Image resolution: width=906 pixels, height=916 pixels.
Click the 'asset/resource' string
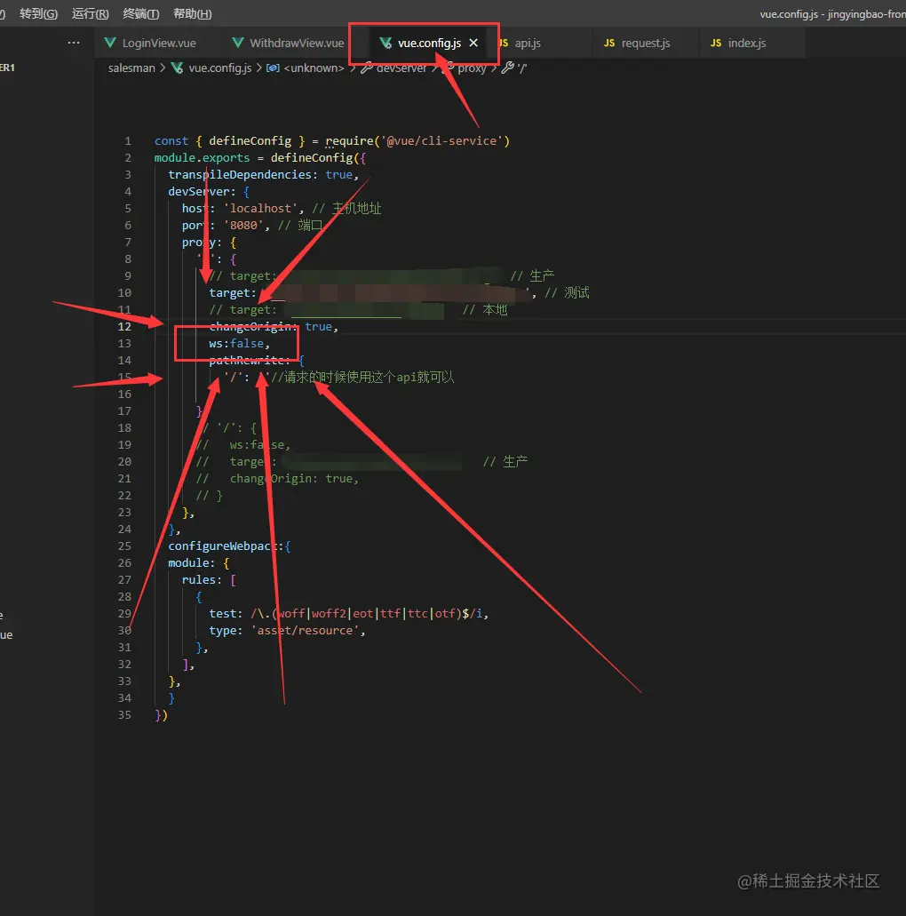pos(305,631)
